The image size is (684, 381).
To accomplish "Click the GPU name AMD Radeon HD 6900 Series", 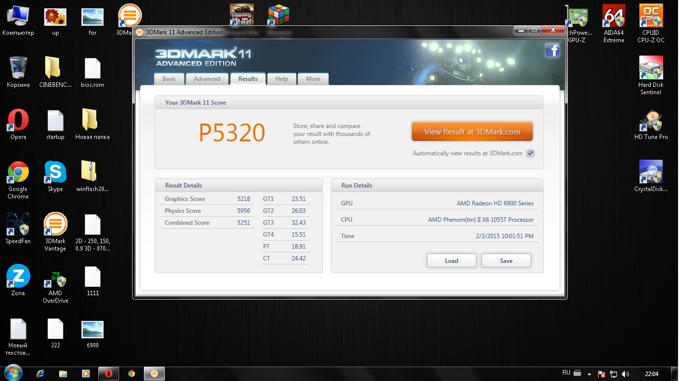I will [x=495, y=203].
